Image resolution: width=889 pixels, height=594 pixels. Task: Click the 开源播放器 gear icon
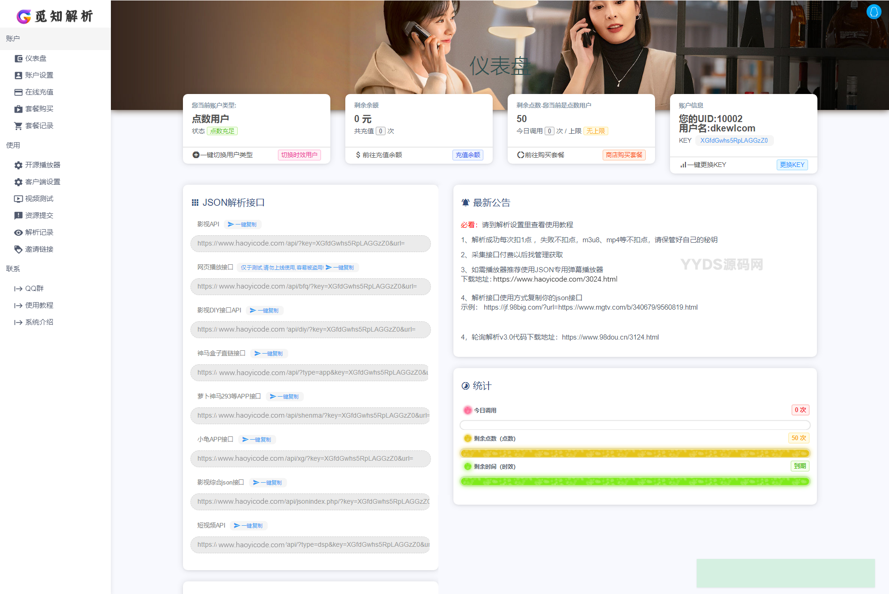[19, 165]
